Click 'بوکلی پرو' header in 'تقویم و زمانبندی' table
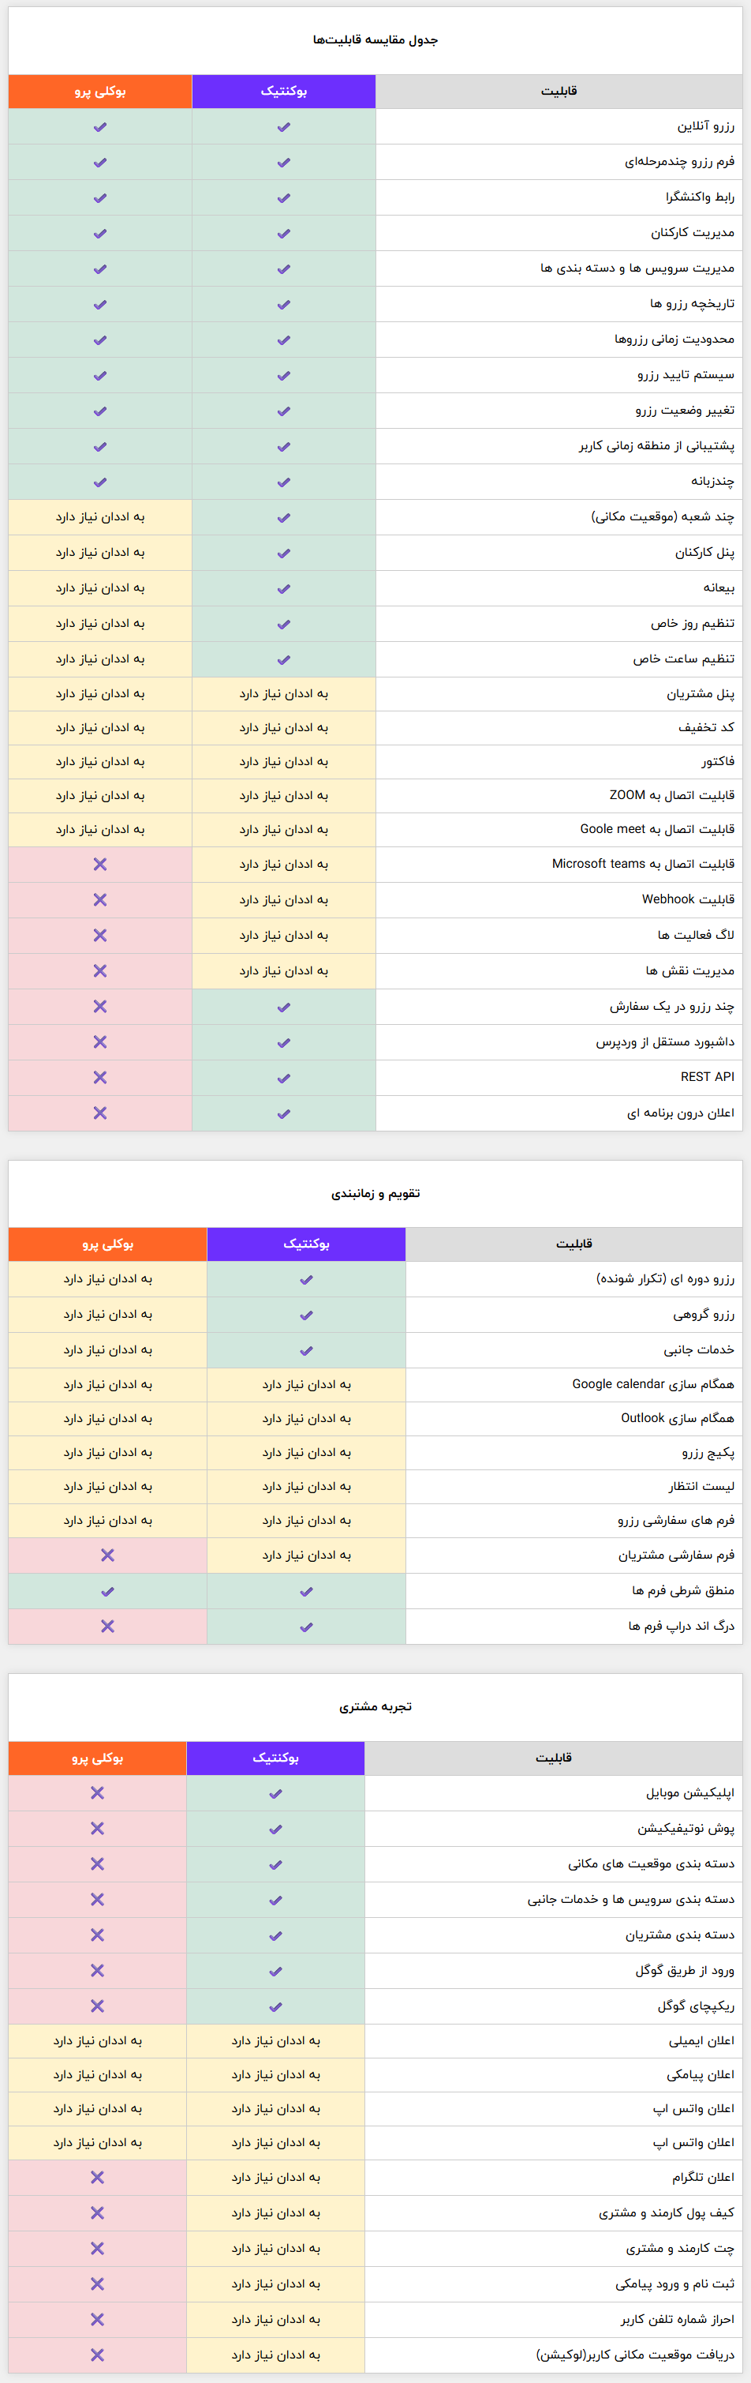This screenshot has height=2383, width=751. [x=107, y=1244]
